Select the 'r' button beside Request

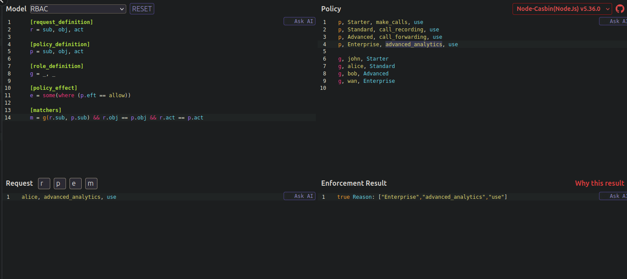44,184
